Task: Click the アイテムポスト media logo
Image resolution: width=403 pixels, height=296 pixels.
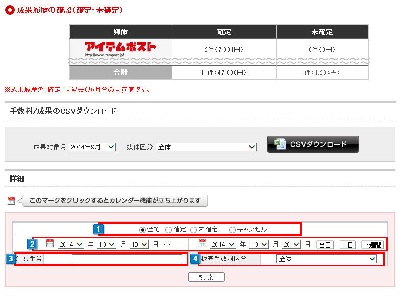Action: (x=120, y=48)
